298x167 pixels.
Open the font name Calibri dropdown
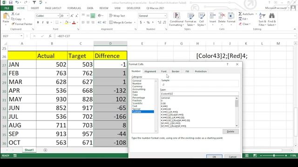tap(58, 16)
